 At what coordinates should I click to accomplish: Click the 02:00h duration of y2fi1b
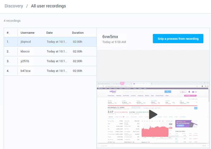click(x=78, y=61)
